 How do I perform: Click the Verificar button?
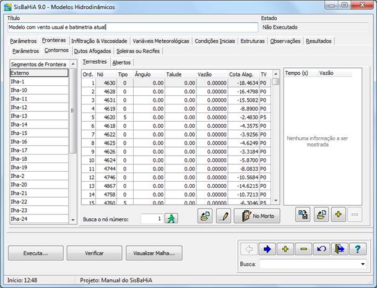click(x=94, y=253)
